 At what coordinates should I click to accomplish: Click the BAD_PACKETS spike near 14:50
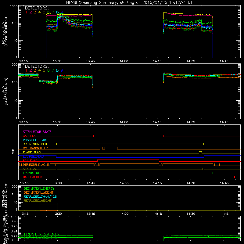click(x=235, y=177)
